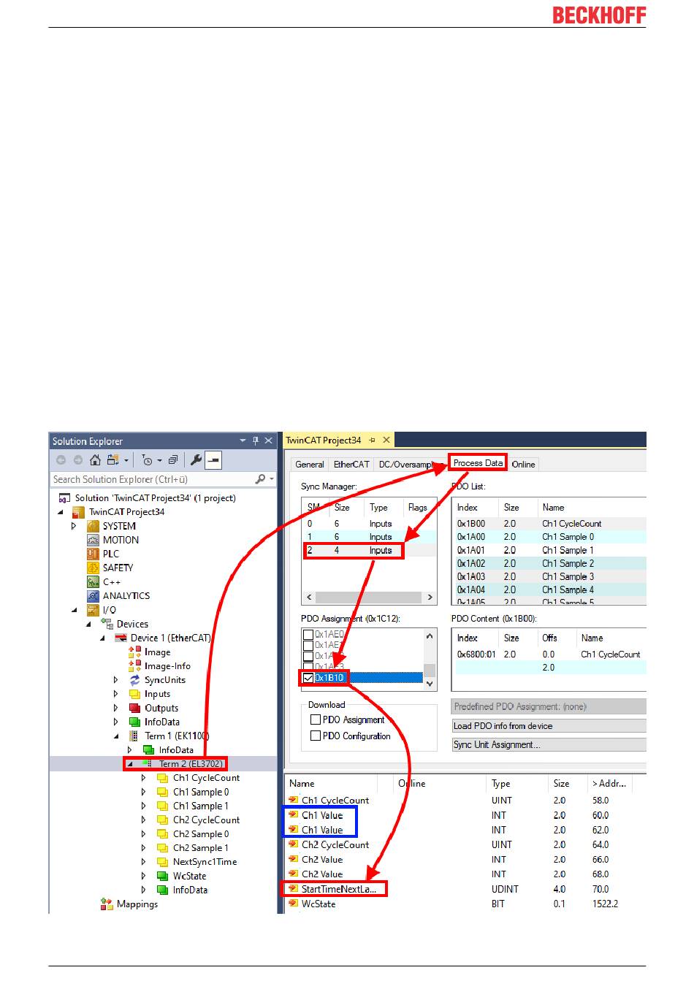Click the SAFETY node icon
The height and width of the screenshot is (1000, 694).
click(x=93, y=568)
